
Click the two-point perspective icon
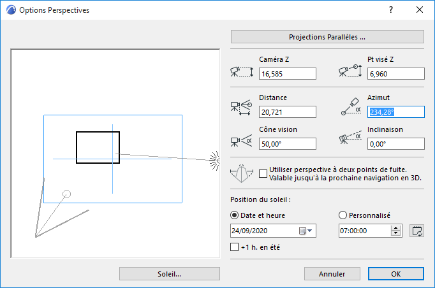coord(244,173)
